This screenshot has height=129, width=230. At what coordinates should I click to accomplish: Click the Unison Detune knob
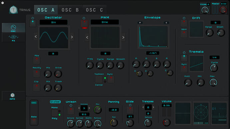click(x=71, y=124)
